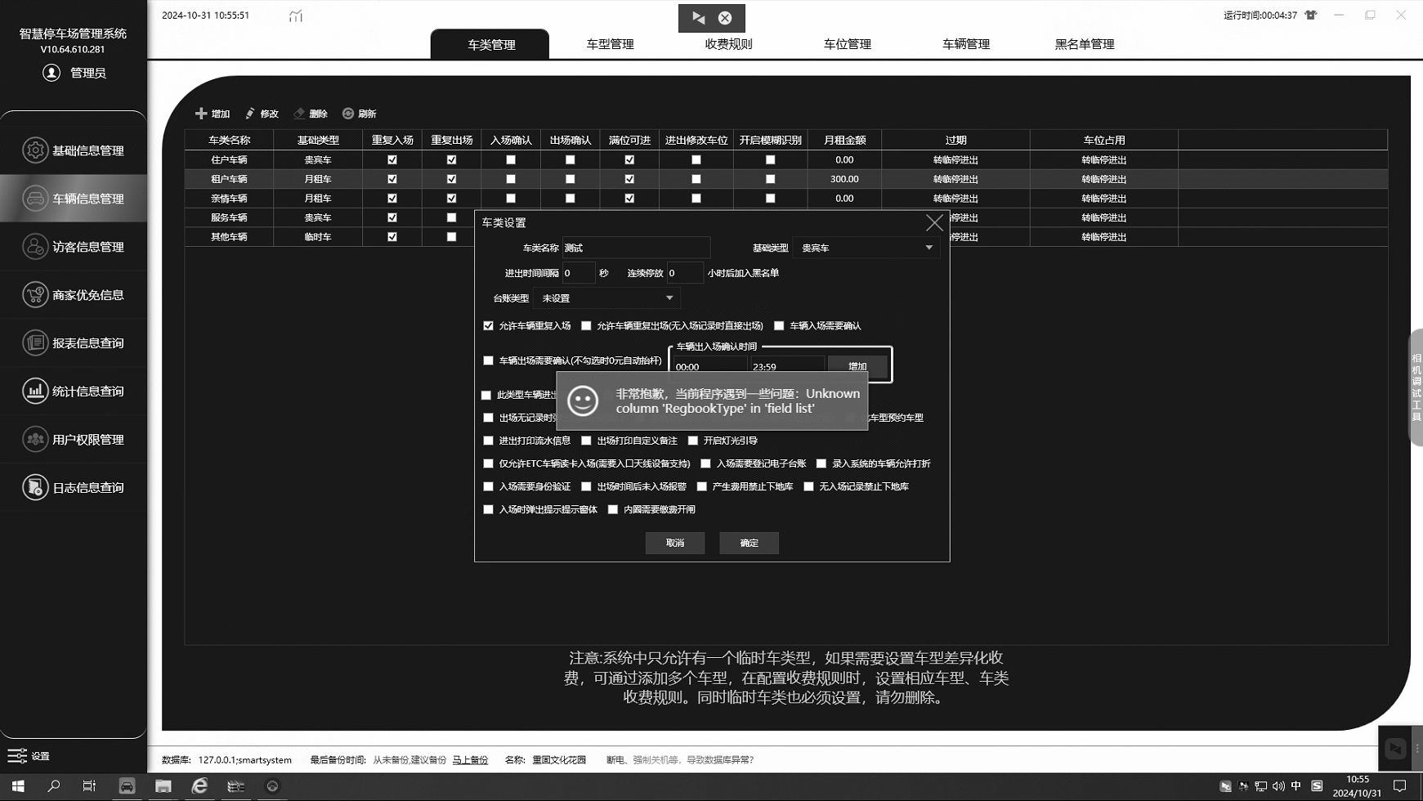Viewport: 1423px width, 801px height.
Task: Open Internet Explorer from the taskbar
Action: pos(199,786)
